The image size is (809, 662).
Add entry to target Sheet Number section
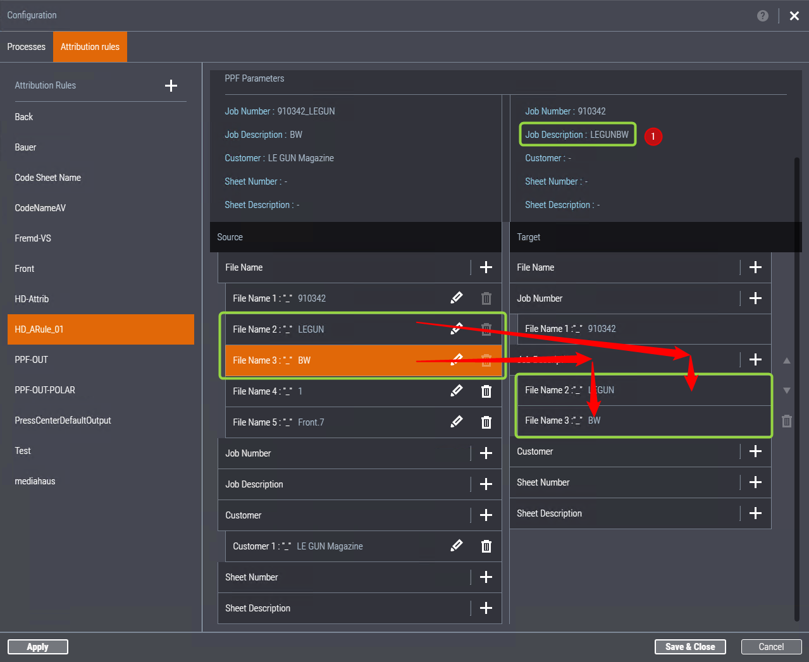point(755,482)
